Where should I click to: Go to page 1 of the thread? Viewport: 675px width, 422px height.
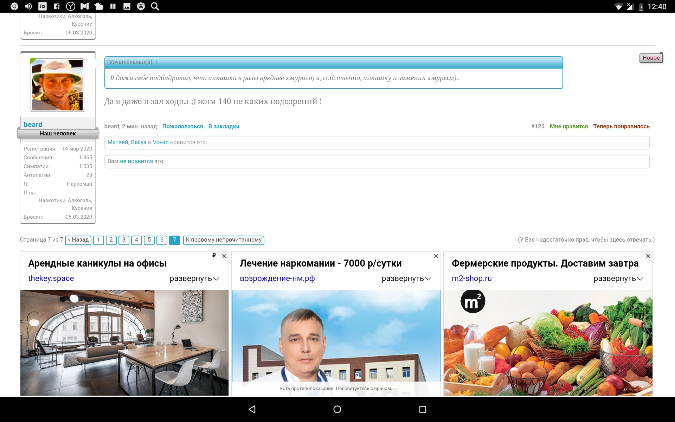(98, 240)
